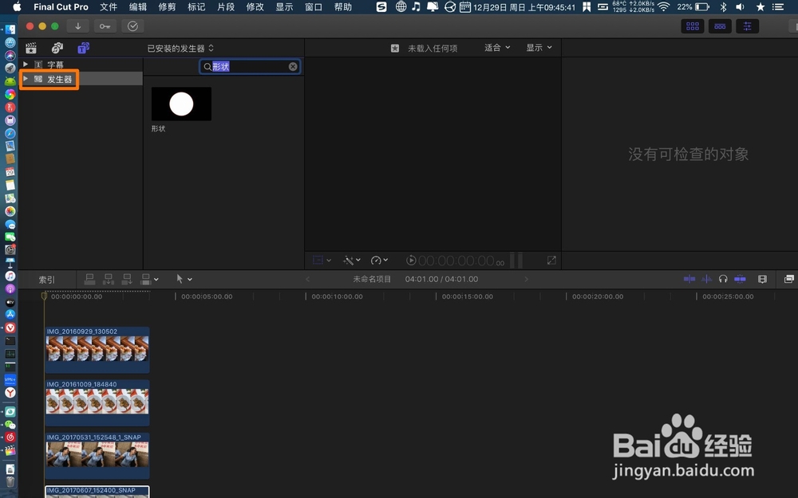Toggle audio skimming icon
Viewport: 798px width, 498px height.
coord(706,278)
